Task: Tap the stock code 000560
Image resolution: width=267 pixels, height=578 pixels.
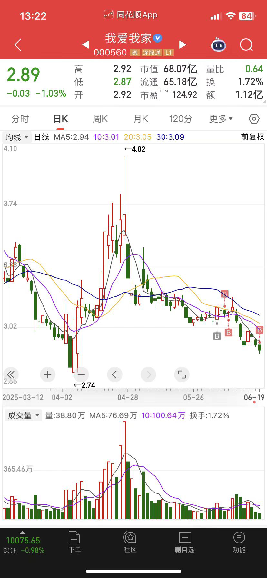Action: click(x=110, y=53)
